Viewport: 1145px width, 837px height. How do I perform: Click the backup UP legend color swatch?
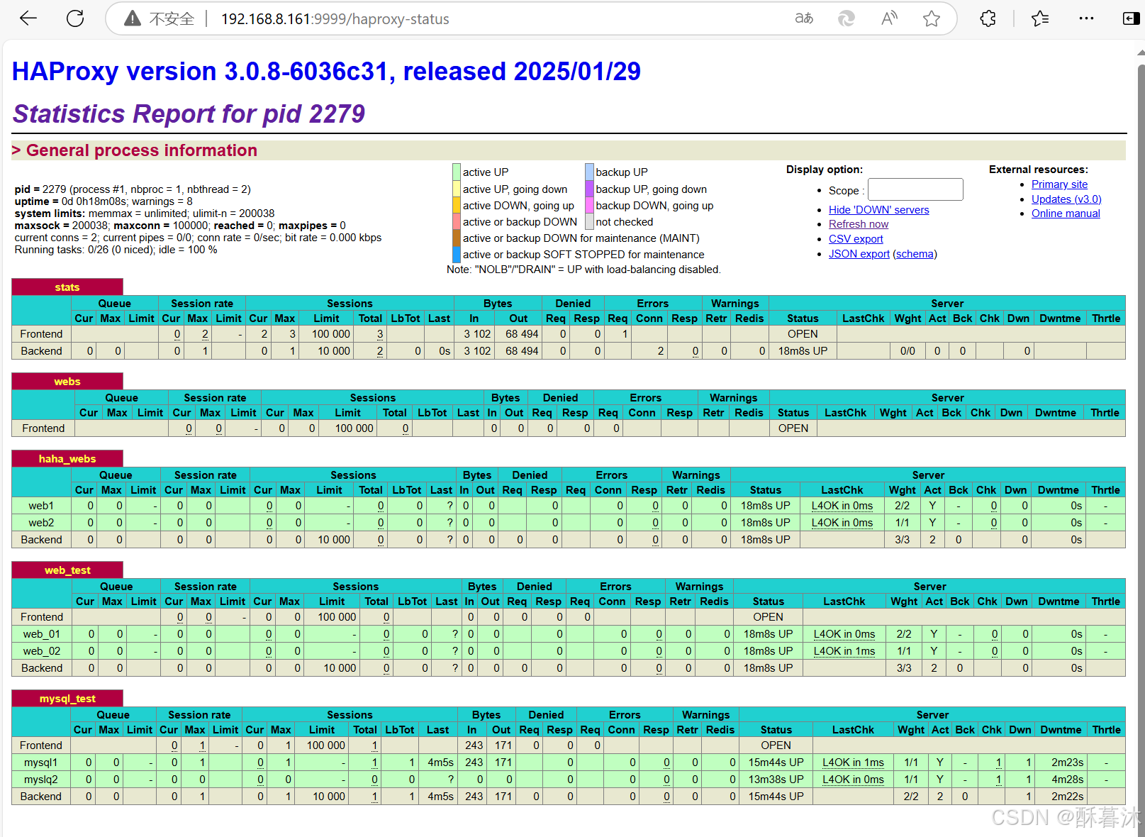coord(589,172)
